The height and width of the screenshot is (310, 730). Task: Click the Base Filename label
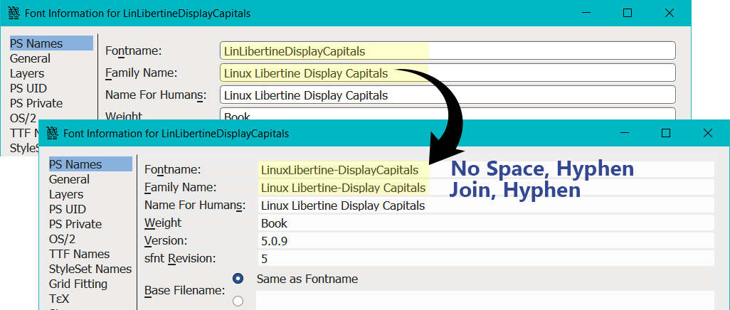click(x=185, y=291)
